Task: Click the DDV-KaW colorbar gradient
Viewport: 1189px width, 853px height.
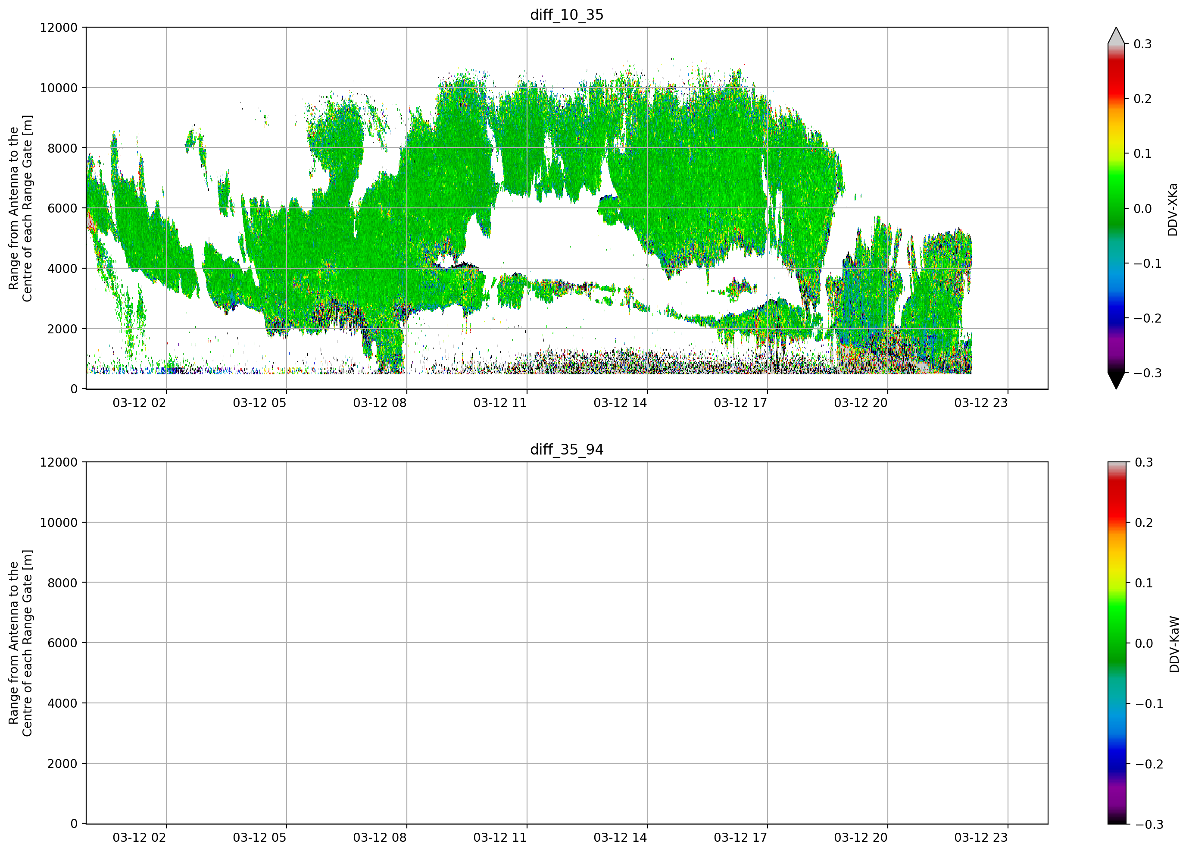Action: tap(1116, 643)
